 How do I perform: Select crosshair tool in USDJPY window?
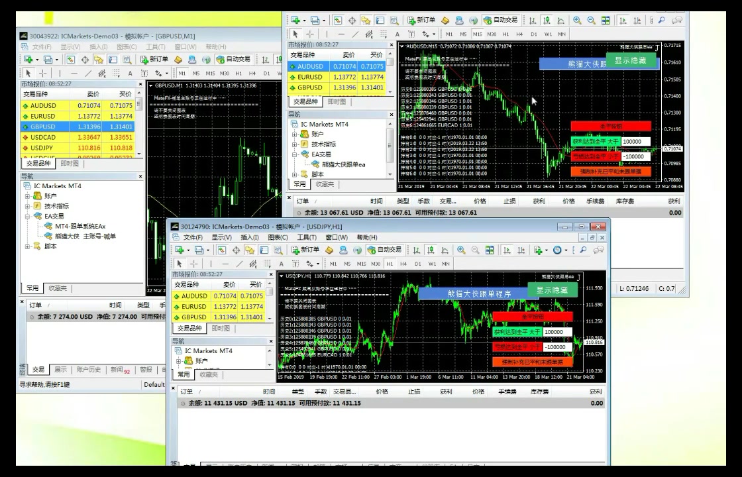pyautogui.click(x=194, y=264)
